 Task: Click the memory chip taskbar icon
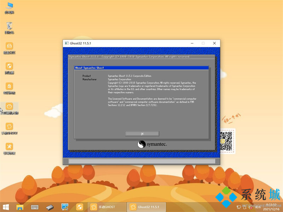tap(50, 207)
